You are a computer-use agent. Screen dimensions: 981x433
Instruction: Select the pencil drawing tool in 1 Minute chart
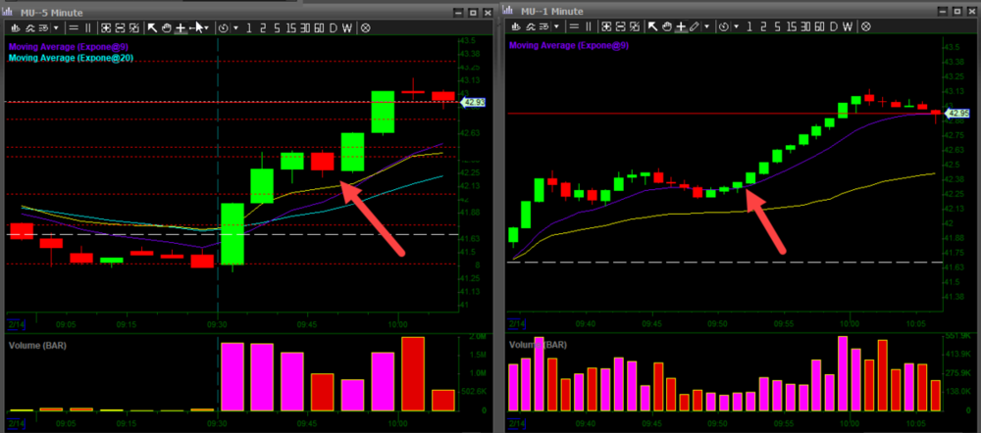click(x=695, y=26)
